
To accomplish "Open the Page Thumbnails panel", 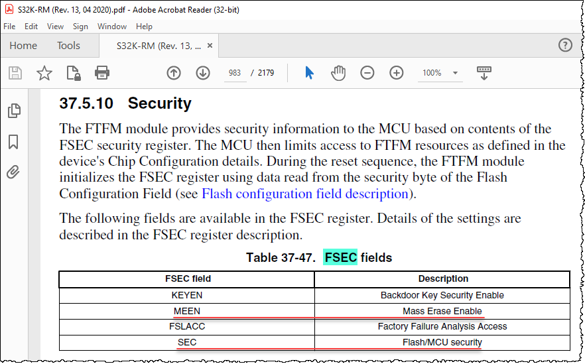I will coord(14,111).
